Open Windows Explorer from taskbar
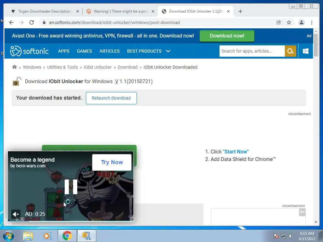Image resolution: width=323 pixels, height=242 pixels. pos(28,236)
